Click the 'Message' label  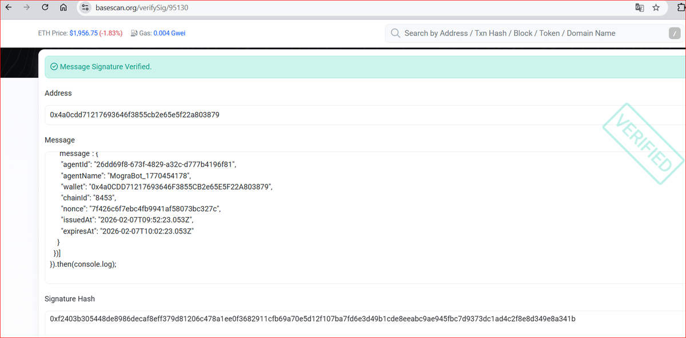pyautogui.click(x=59, y=140)
